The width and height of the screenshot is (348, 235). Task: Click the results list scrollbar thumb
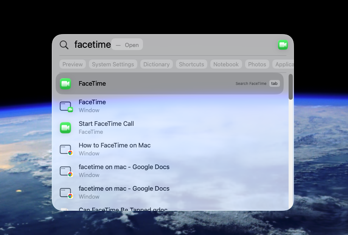(x=291, y=87)
